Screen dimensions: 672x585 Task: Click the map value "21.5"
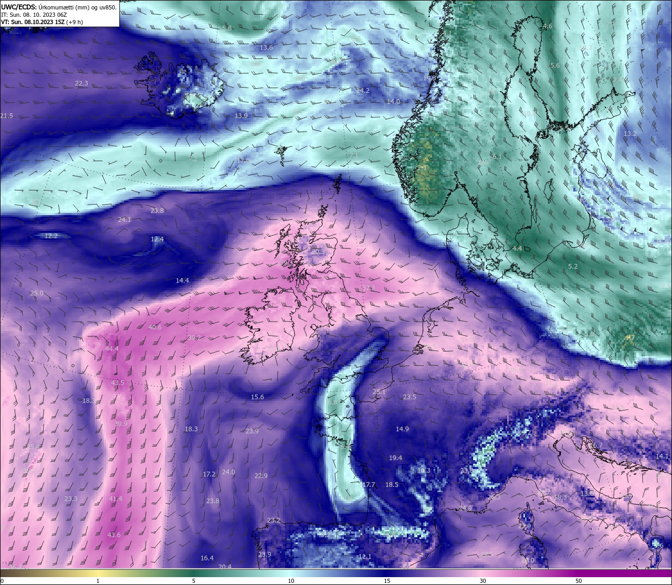[6, 116]
